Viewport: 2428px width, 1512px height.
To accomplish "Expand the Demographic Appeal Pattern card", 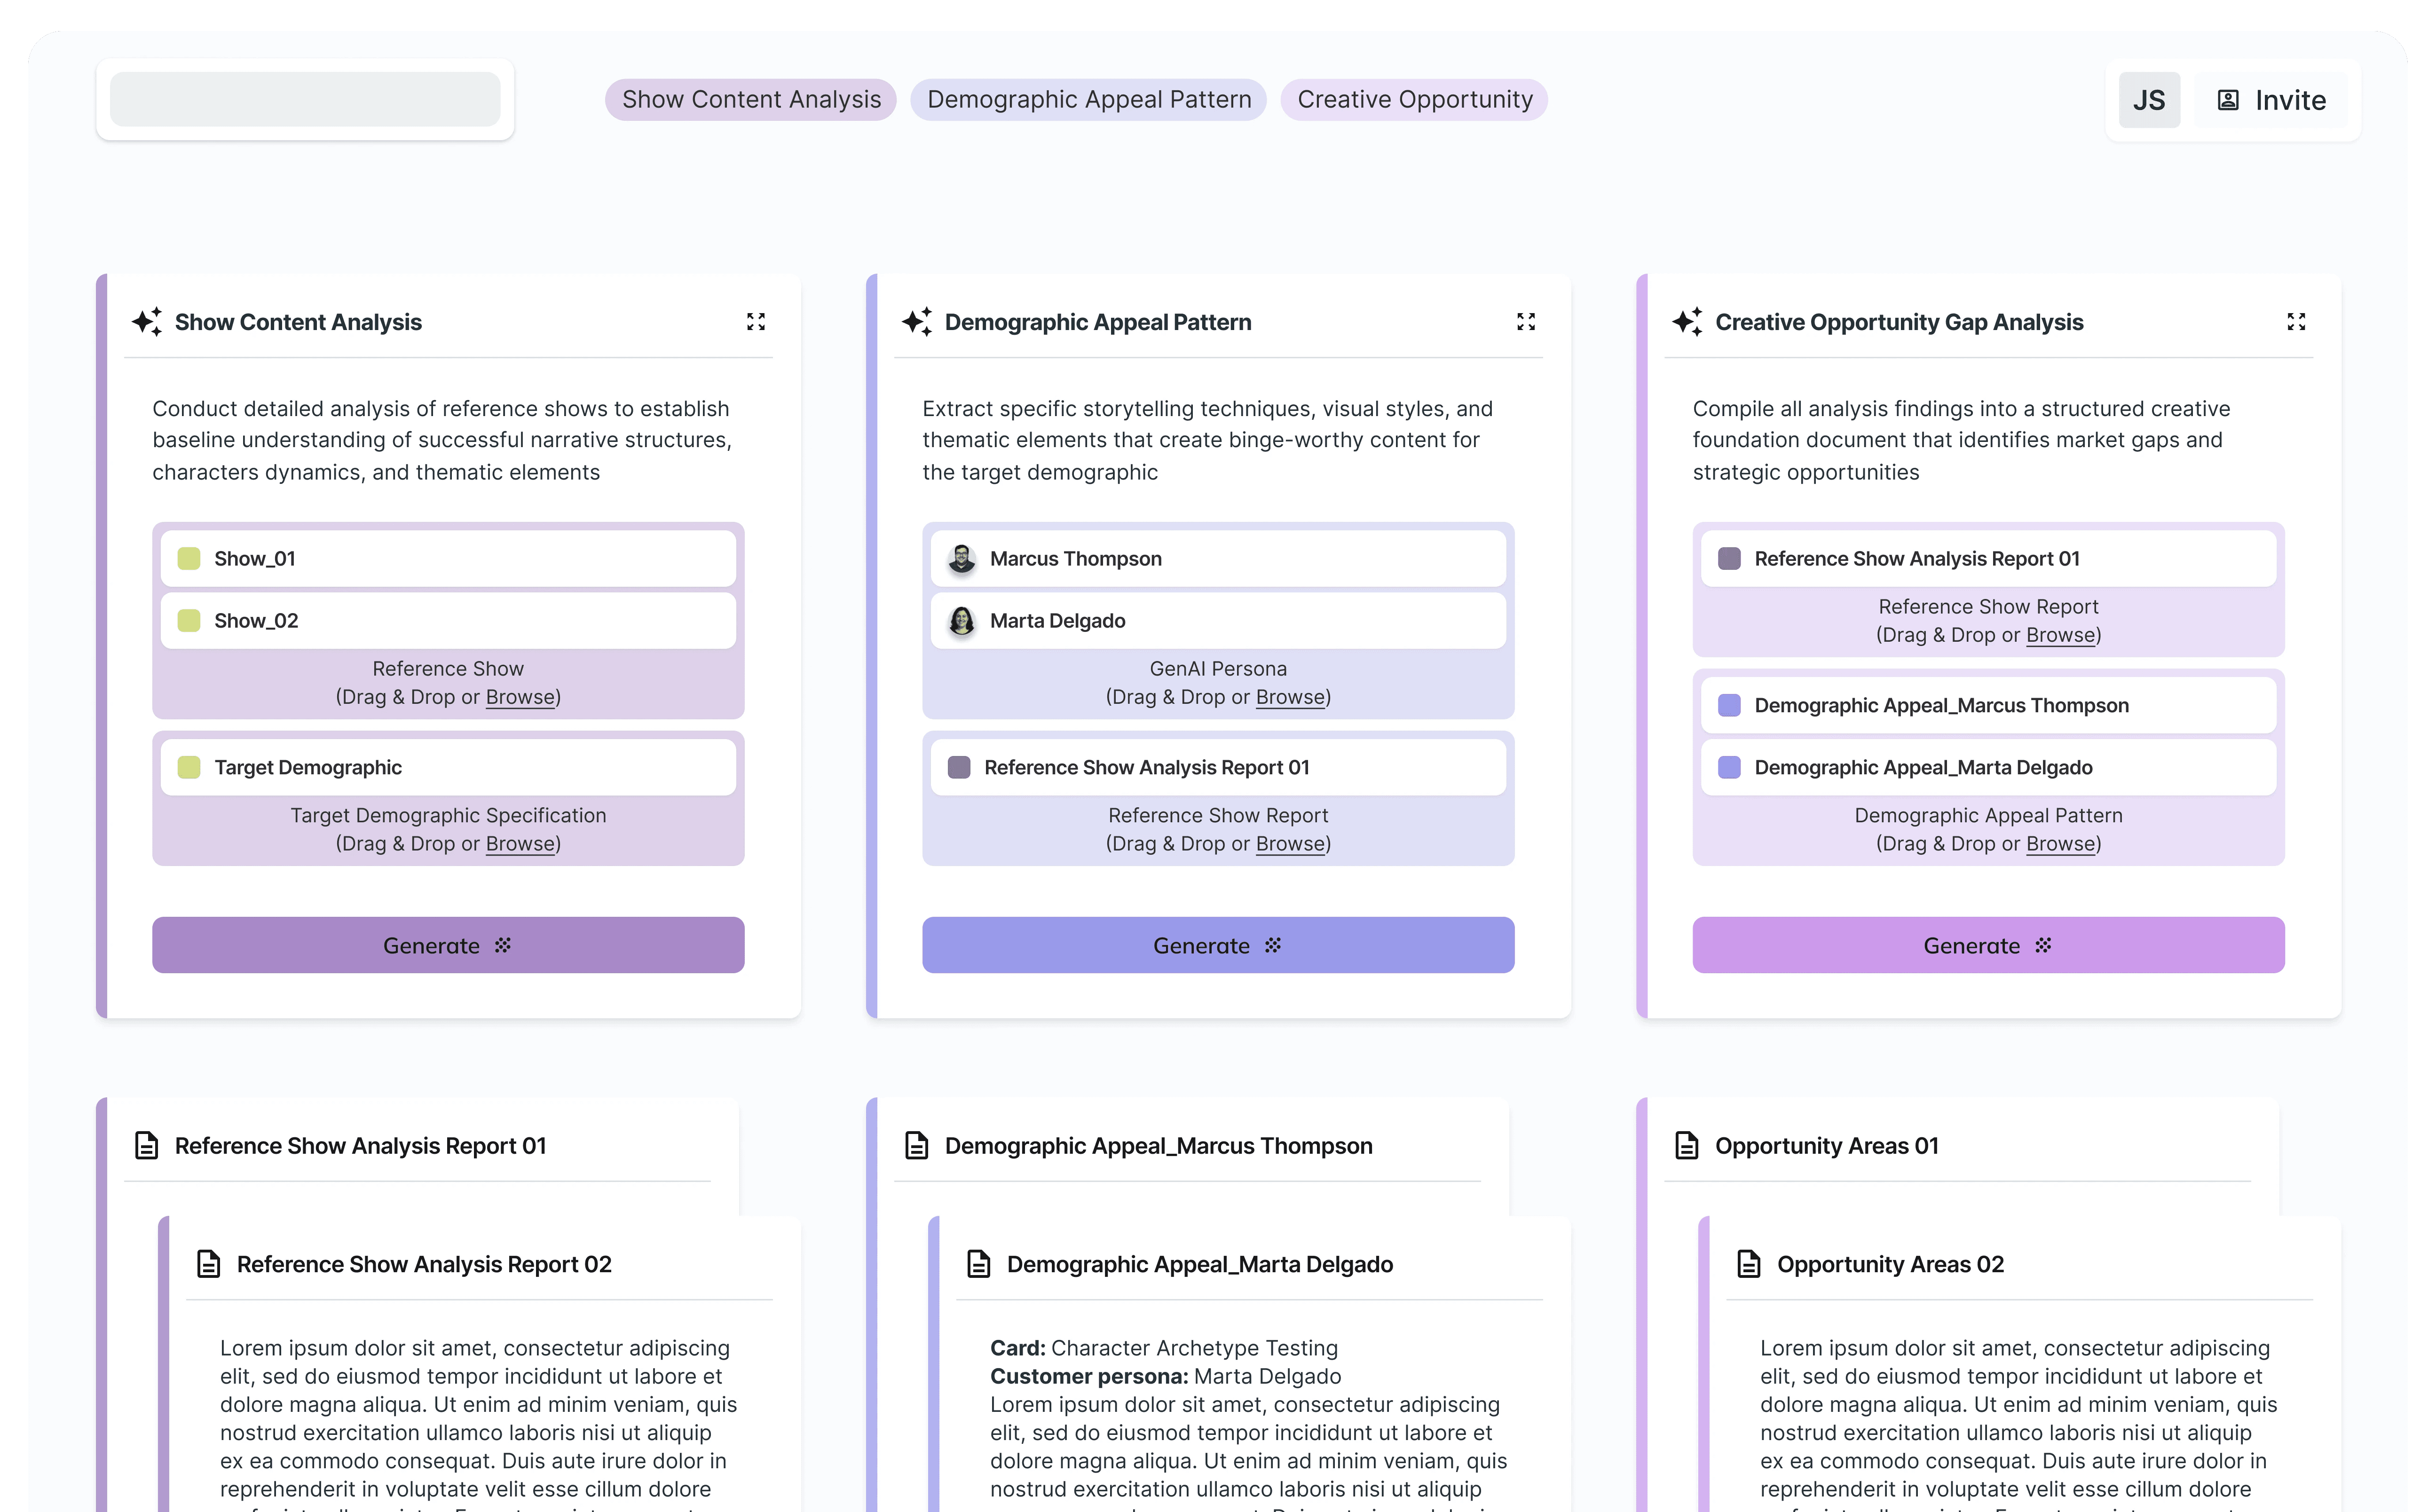I will tap(1526, 321).
